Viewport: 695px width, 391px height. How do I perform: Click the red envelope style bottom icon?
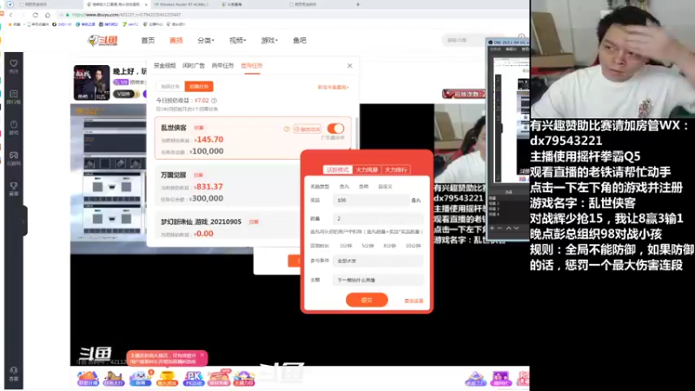click(219, 378)
